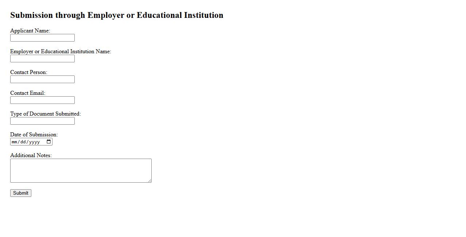This screenshot has width=466, height=237.
Task: Select the Contact Email field
Action: (42, 100)
